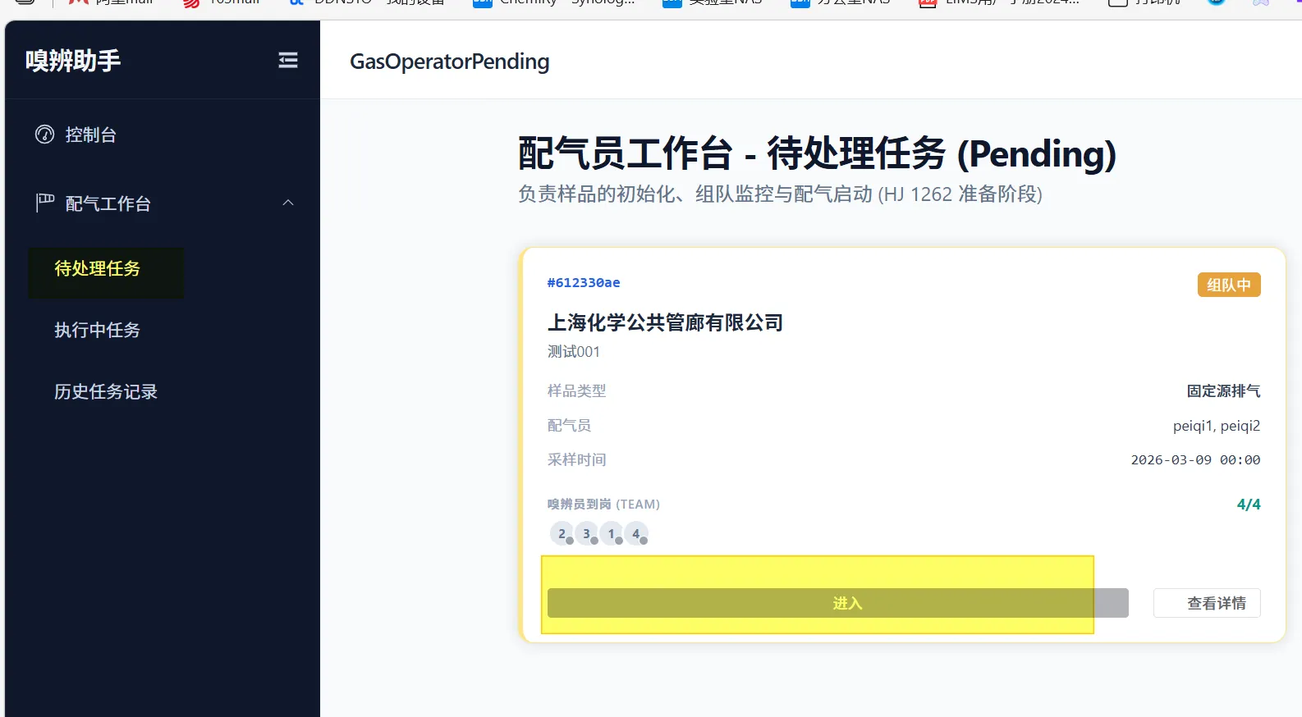Open the 执行中任务 menu item
The height and width of the screenshot is (717, 1302).
click(x=97, y=330)
